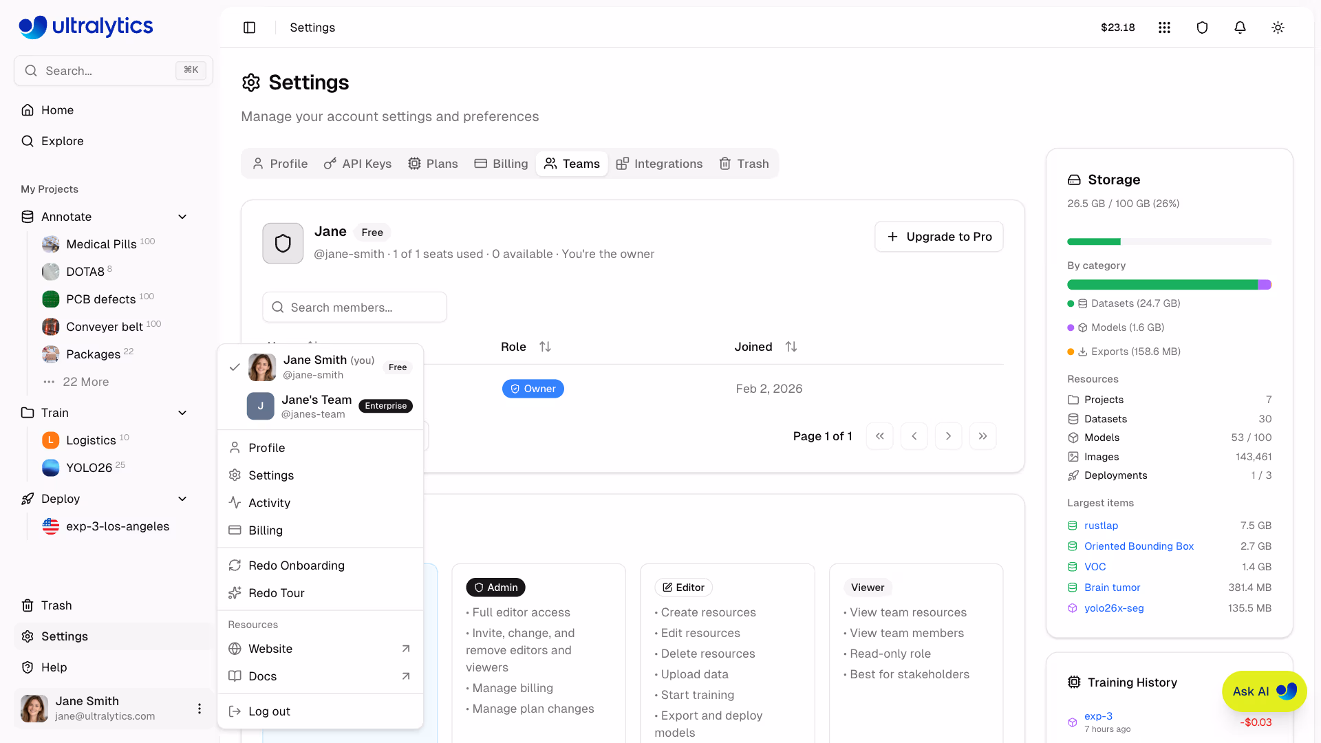The image size is (1321, 743).
Task: Toggle light theme sun icon
Action: [1278, 28]
